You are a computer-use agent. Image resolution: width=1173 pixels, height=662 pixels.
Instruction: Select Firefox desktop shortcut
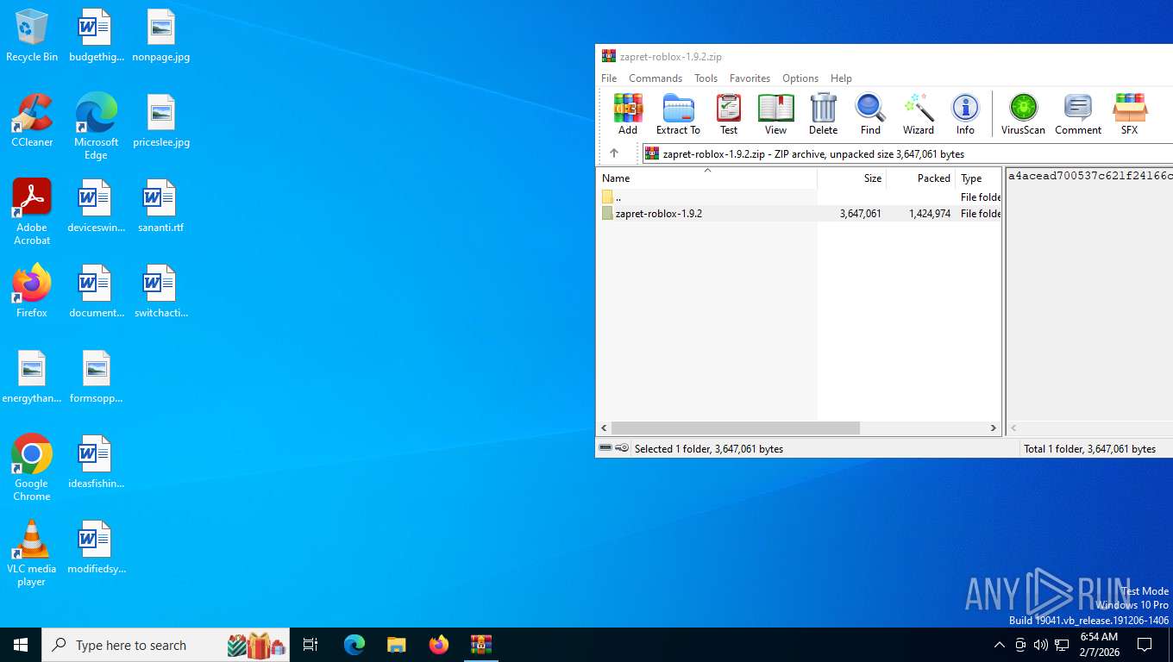pos(32,291)
